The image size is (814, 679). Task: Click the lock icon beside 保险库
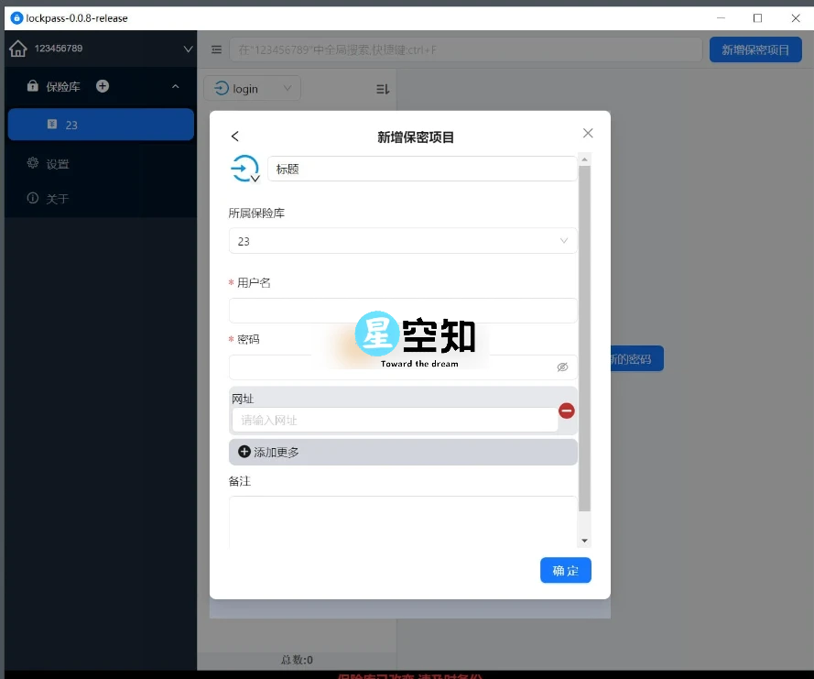pos(32,86)
